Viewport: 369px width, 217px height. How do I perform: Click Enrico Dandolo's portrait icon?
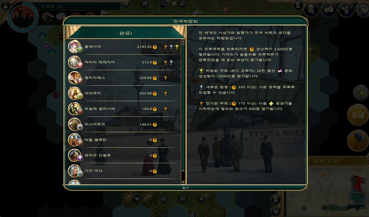(x=75, y=155)
